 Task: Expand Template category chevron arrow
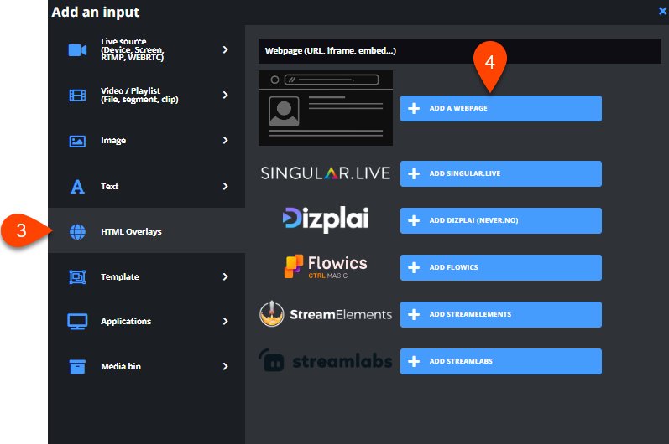225,276
